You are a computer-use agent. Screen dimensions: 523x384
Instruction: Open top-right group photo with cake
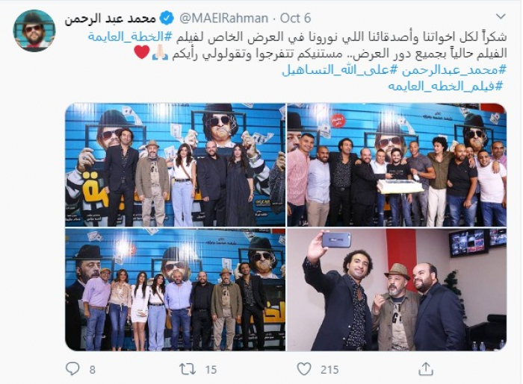coord(397,165)
